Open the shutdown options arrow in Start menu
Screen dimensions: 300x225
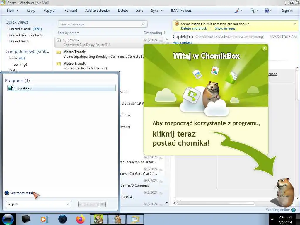(103, 204)
